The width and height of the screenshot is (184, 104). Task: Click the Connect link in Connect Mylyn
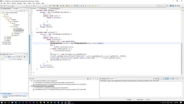pos(5,96)
